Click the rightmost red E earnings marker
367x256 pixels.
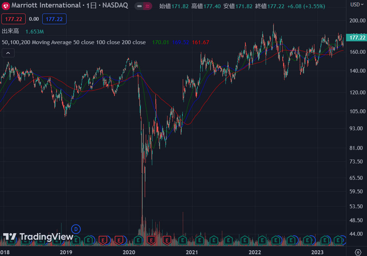[167, 240]
